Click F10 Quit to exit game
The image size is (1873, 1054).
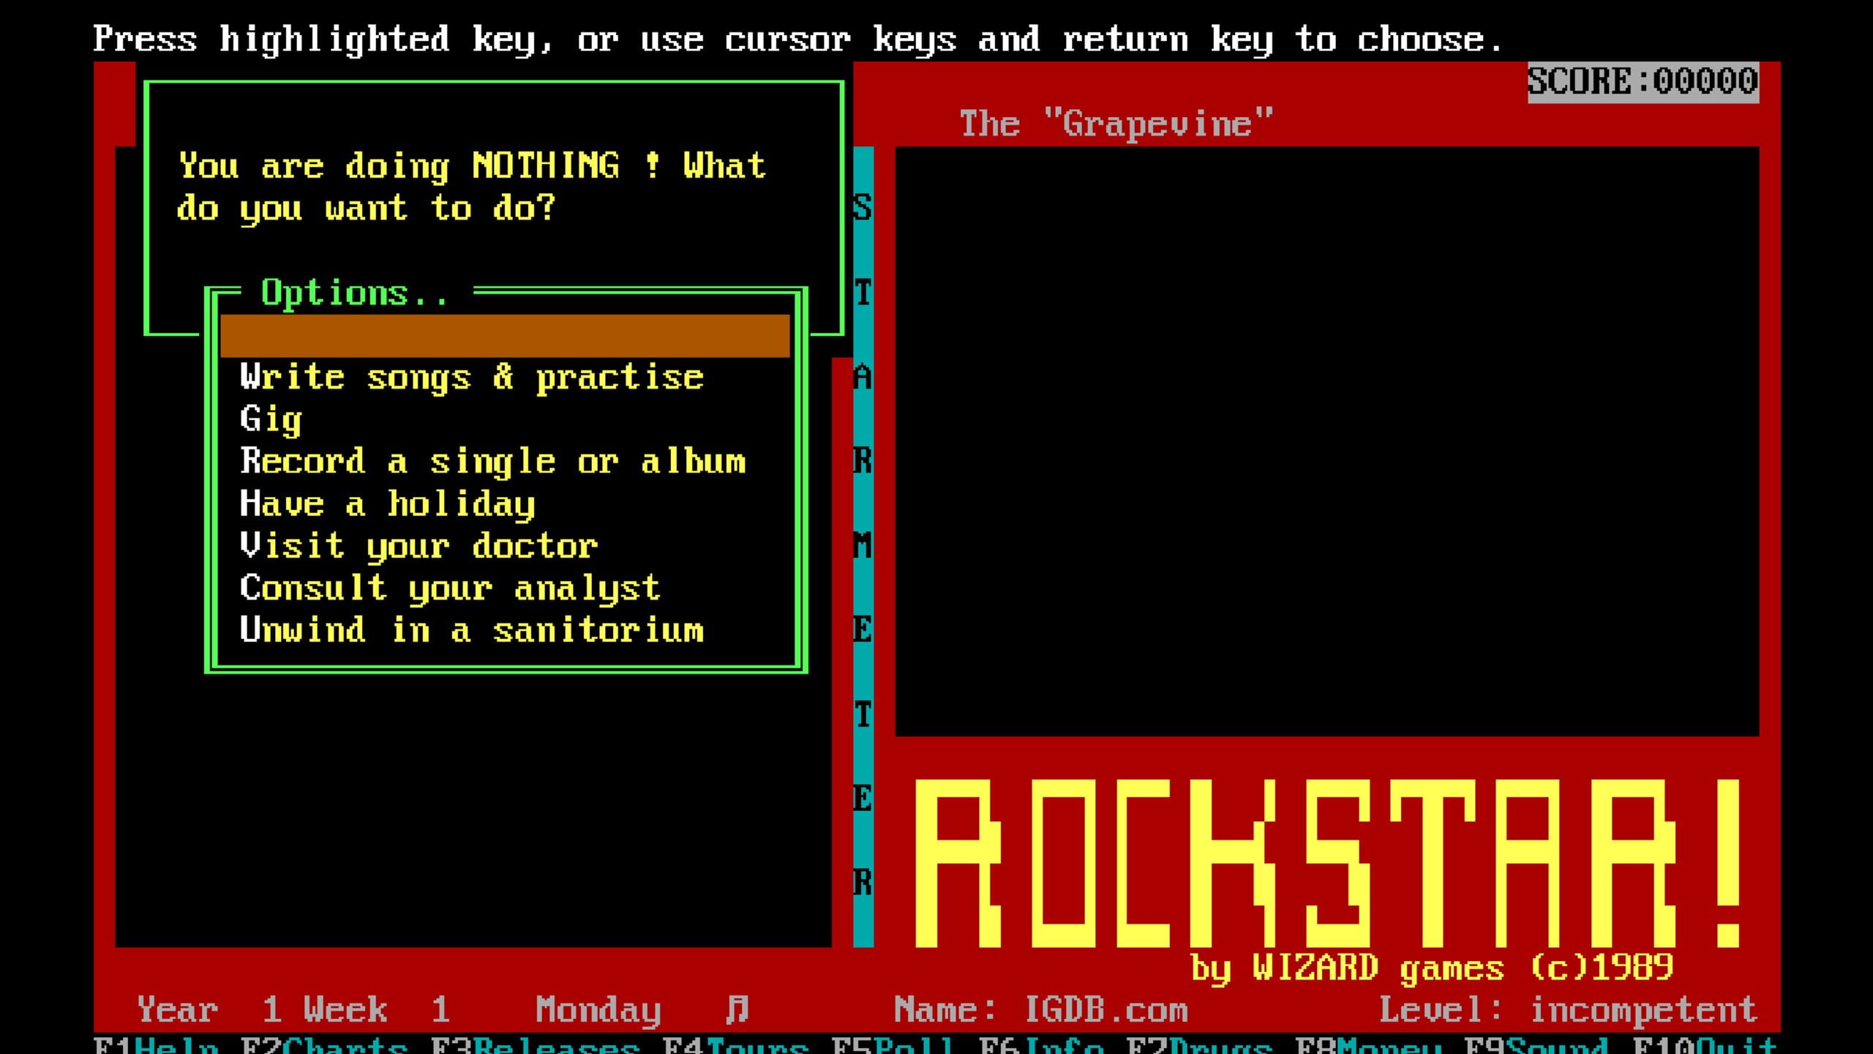point(1705,1045)
